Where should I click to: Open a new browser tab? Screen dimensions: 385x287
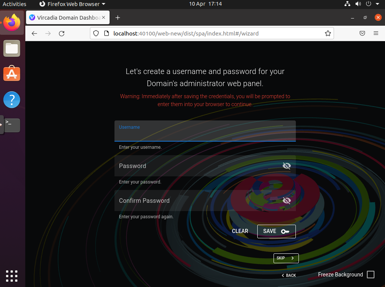(x=118, y=18)
